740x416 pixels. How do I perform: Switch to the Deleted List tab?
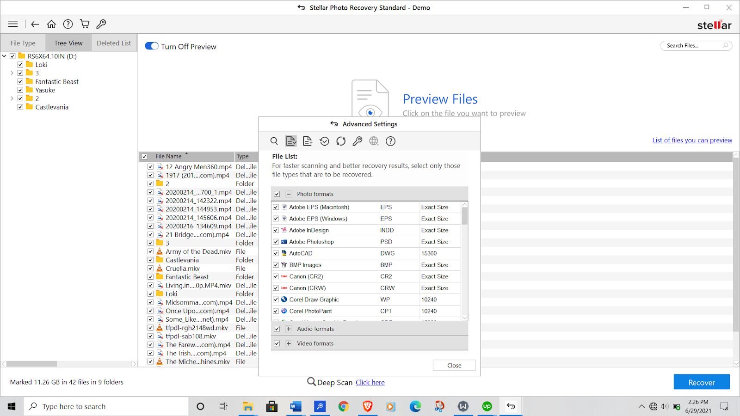click(114, 43)
